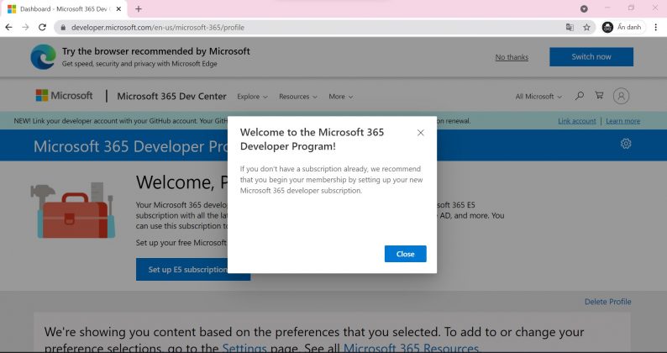Go back using browser back arrow

point(9,27)
